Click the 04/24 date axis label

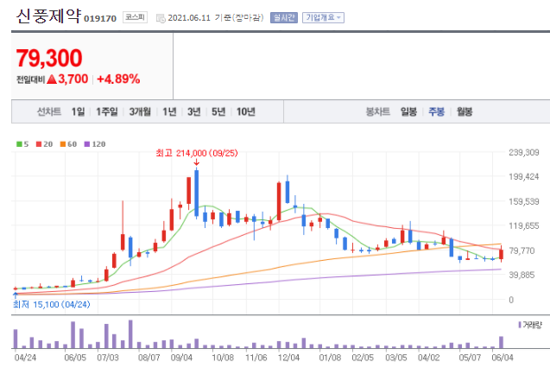point(25,358)
